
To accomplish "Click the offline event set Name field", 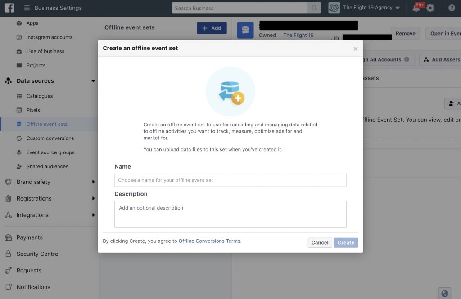I will point(230,180).
